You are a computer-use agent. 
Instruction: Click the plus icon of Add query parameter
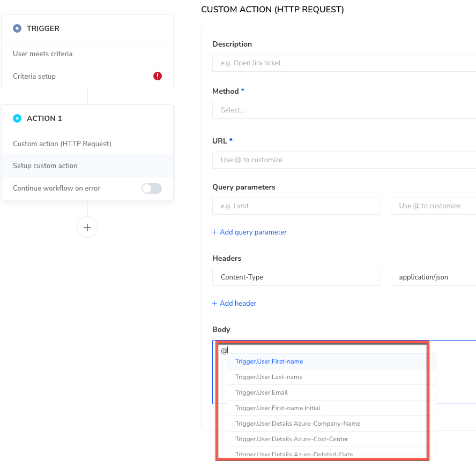coord(214,232)
